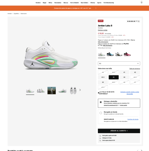The image size is (149, 151).
Task: Add the product with AÑADIR AL CARRITO
Action: tap(119, 131)
